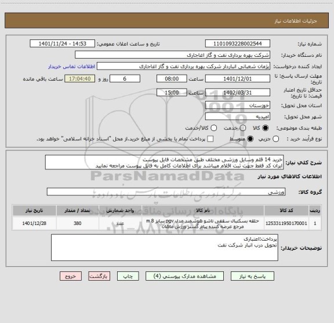Click the city field امیدیه
This screenshot has height=323, width=334.
(238, 117)
